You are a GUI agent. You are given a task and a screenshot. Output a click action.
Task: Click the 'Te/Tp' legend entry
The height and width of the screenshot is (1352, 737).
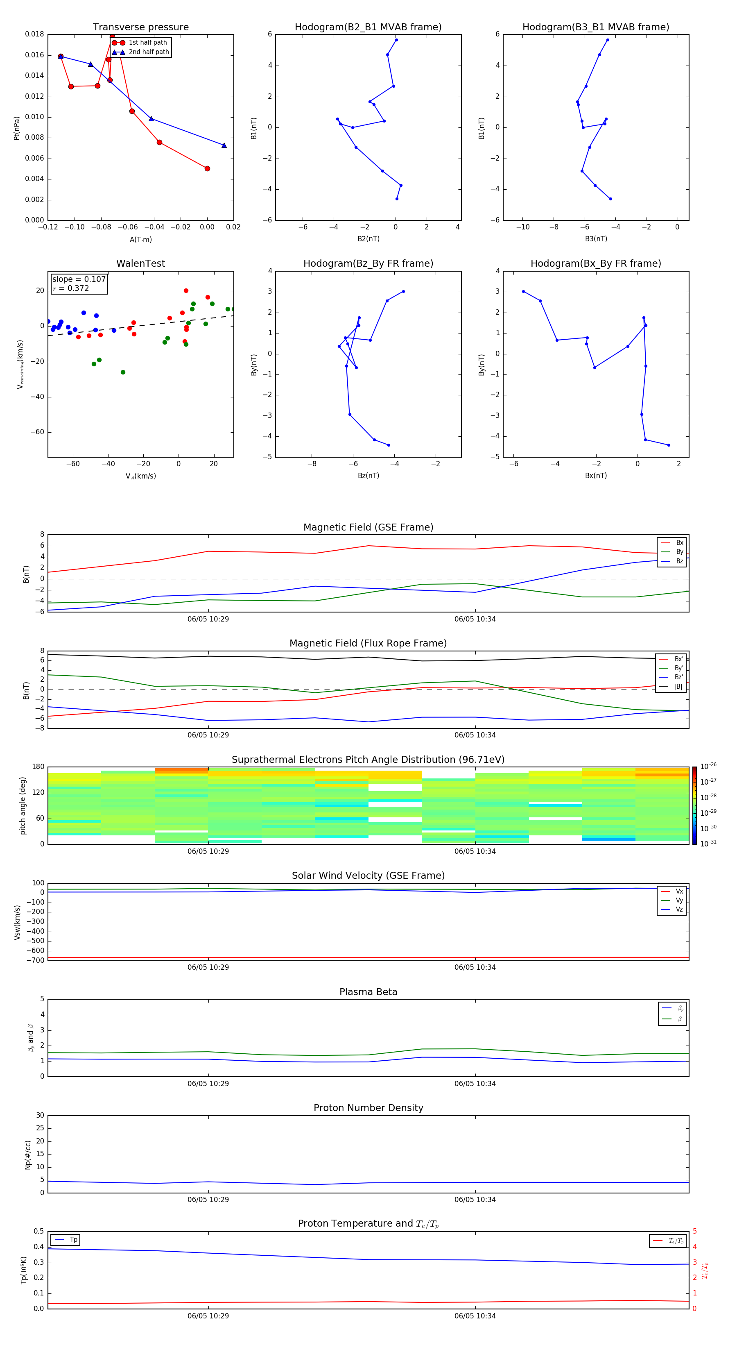click(668, 1241)
